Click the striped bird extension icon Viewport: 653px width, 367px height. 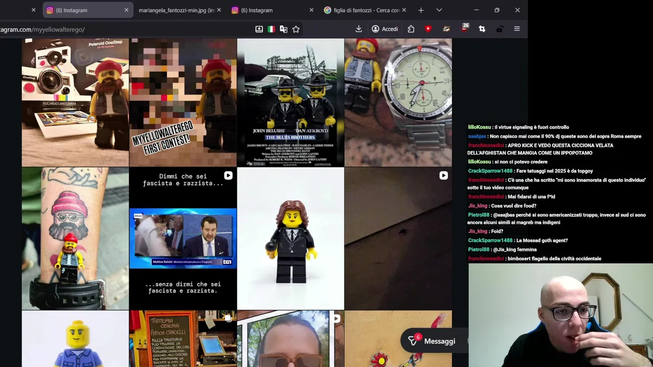point(446,29)
